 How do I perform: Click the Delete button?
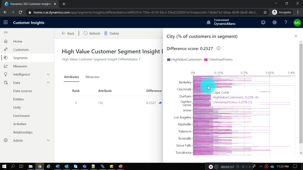click(111, 33)
